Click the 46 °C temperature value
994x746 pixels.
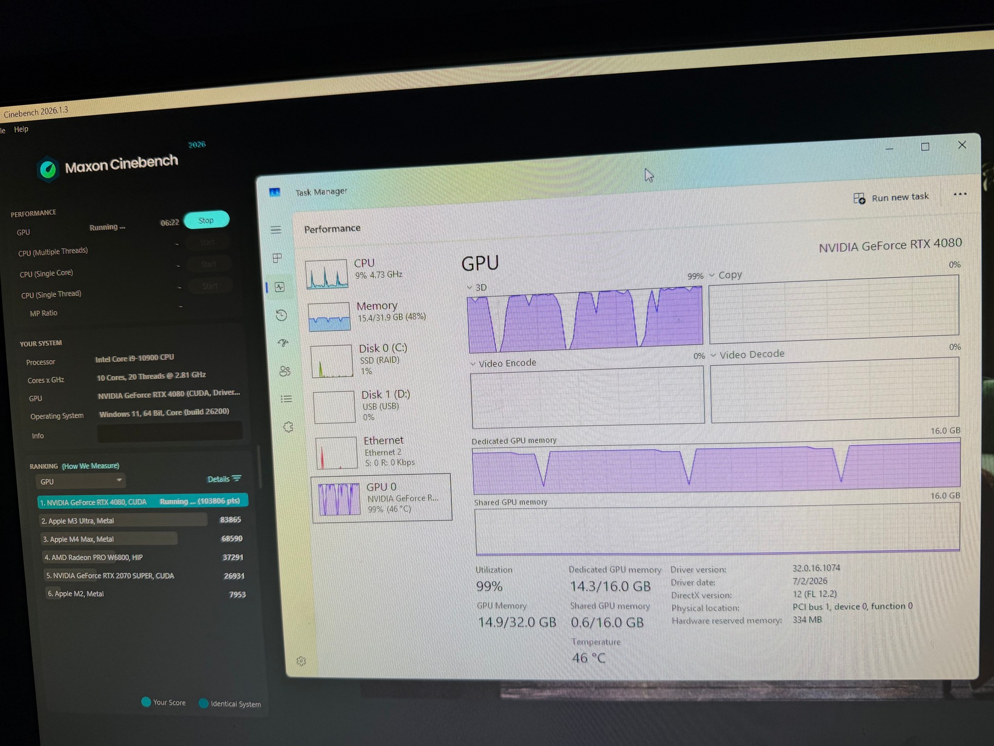(x=588, y=658)
